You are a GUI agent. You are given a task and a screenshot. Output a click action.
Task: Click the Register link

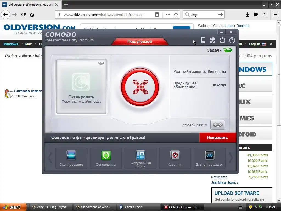coord(243,26)
